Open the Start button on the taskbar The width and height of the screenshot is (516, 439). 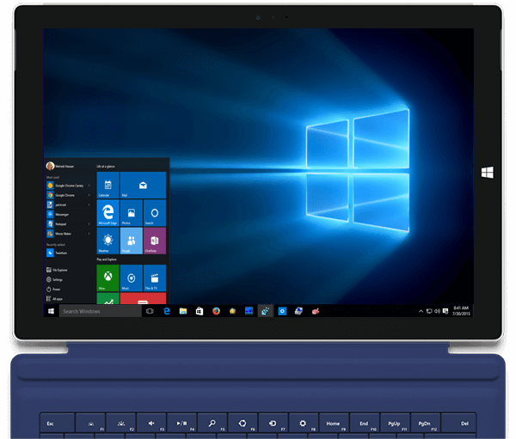[51, 311]
